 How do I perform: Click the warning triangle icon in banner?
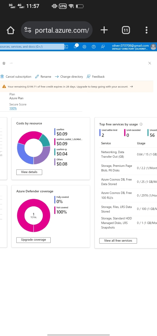[x=4, y=87]
